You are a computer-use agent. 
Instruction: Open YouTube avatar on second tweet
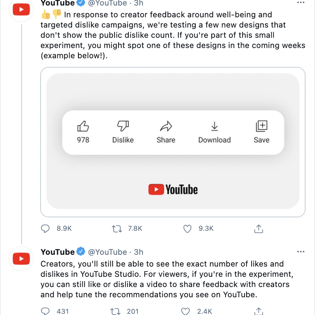tap(21, 259)
